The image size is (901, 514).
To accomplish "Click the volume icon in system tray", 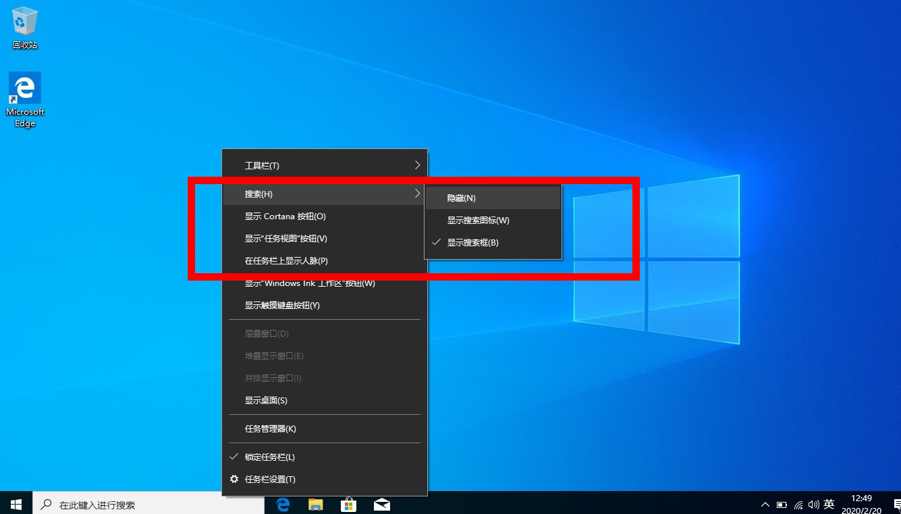I will click(815, 504).
